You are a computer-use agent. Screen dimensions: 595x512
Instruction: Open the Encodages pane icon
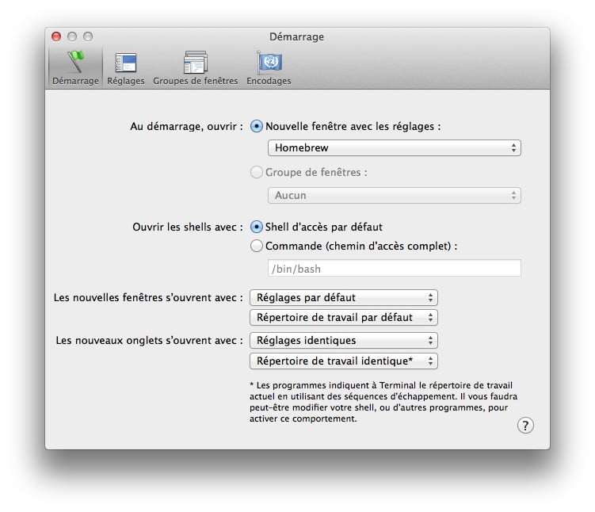point(269,67)
